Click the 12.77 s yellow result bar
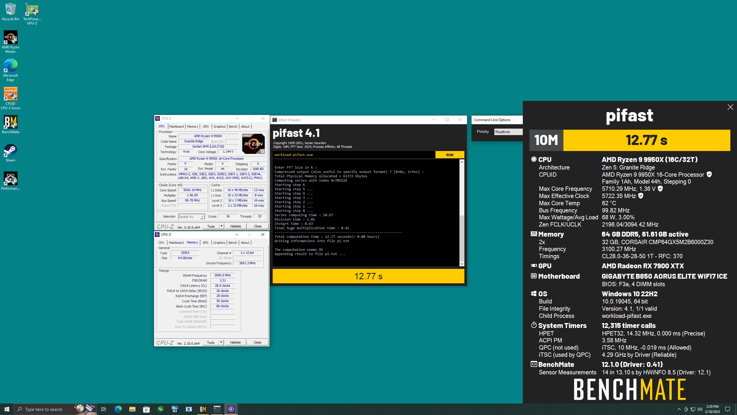Image resolution: width=737 pixels, height=415 pixels. click(x=368, y=276)
